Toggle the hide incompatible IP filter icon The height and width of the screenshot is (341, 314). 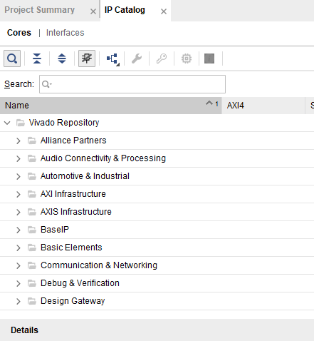87,58
